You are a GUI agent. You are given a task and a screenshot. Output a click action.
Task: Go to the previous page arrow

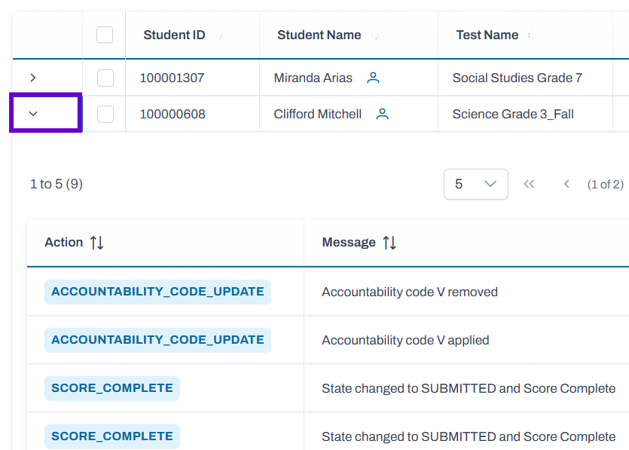tap(566, 184)
